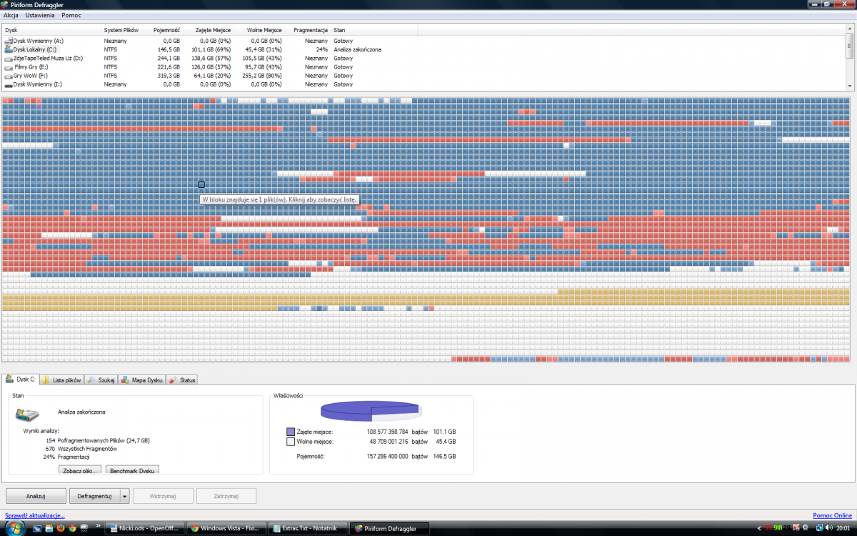Click the highlighted block in the disk map

[201, 184]
